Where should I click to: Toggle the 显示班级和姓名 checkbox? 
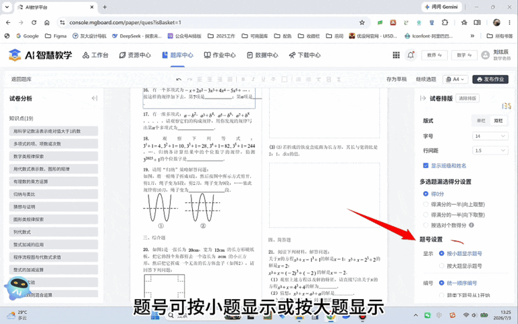tap(426, 165)
